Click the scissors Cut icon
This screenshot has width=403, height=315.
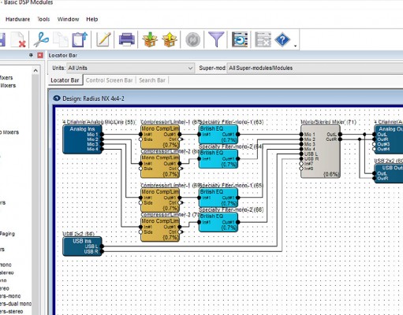pyautogui.click(x=41, y=39)
